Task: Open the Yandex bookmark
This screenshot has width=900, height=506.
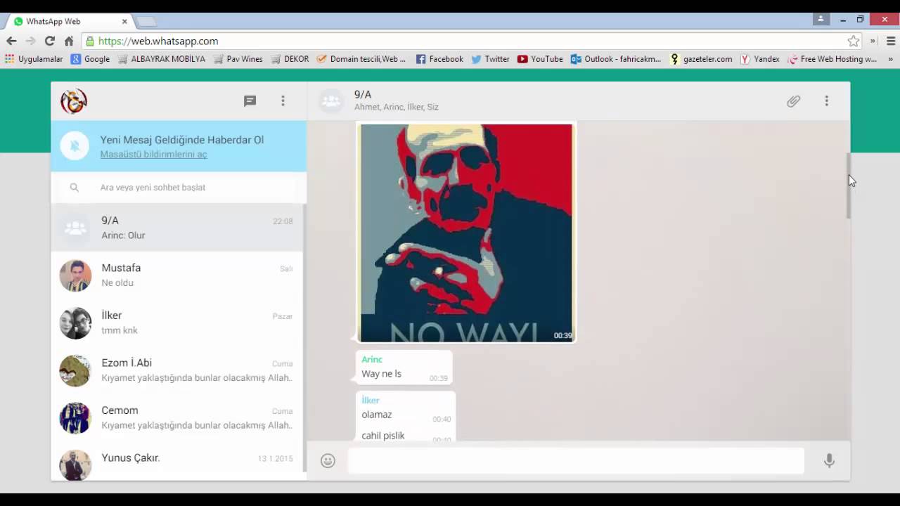Action: (x=759, y=59)
